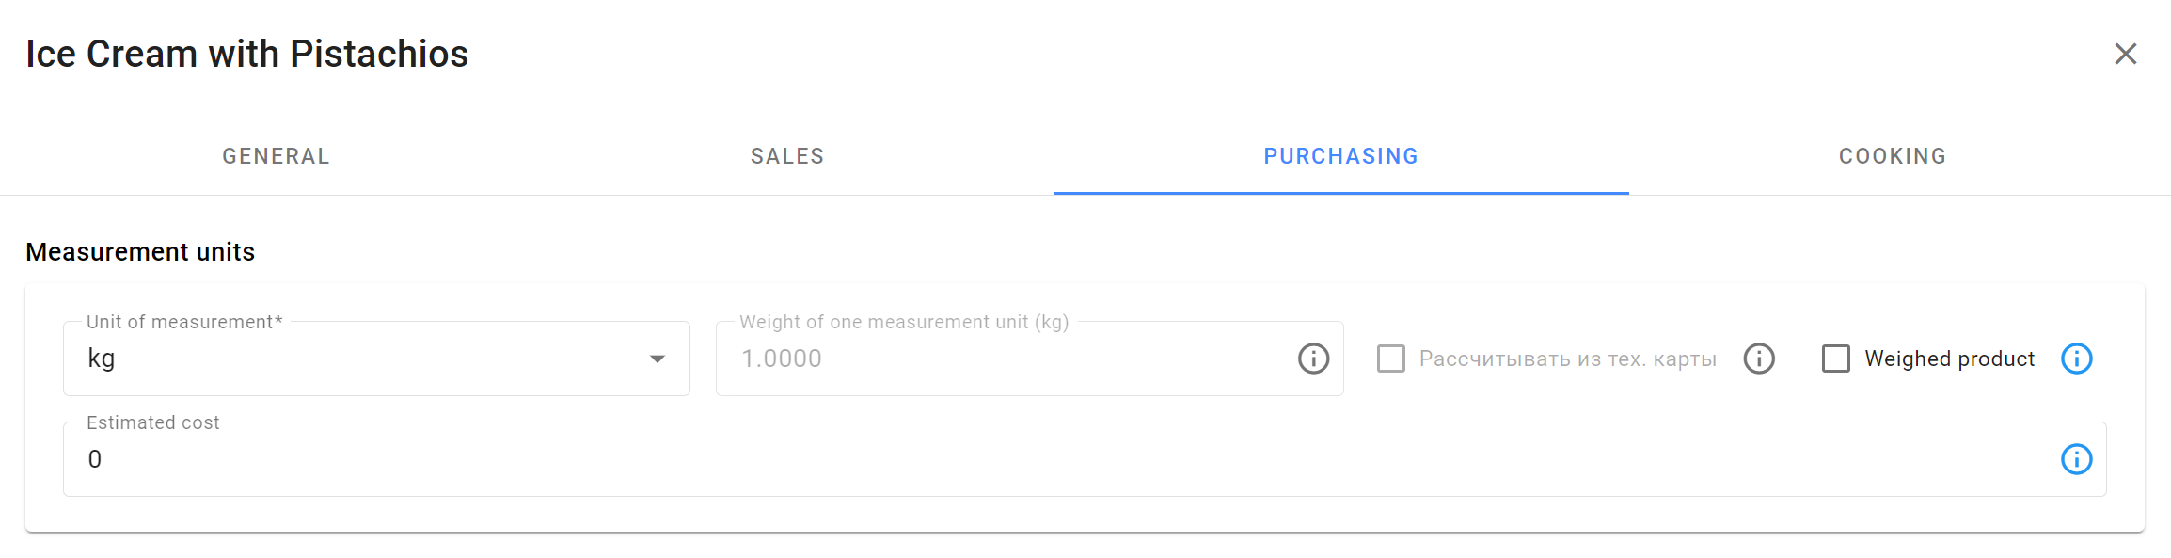Open info icon for weight of measurement unit
The height and width of the screenshot is (558, 2171).
pyautogui.click(x=1313, y=359)
